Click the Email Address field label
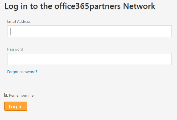Image resolution: width=177 pixels, height=120 pixels. (19, 21)
